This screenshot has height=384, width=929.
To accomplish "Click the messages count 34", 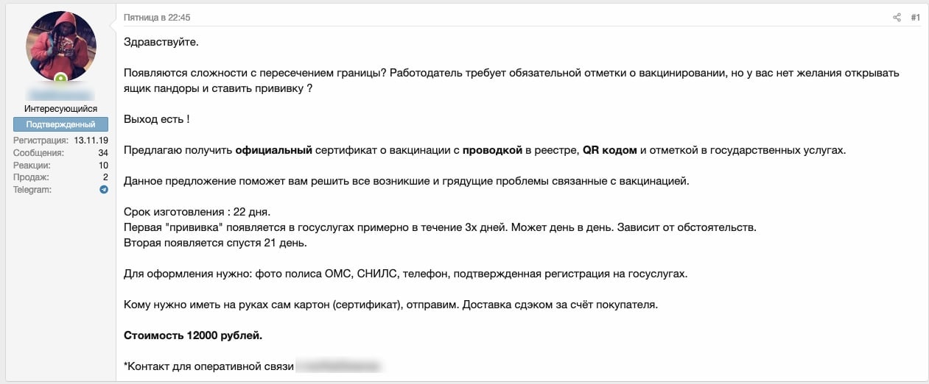I will 103,152.
